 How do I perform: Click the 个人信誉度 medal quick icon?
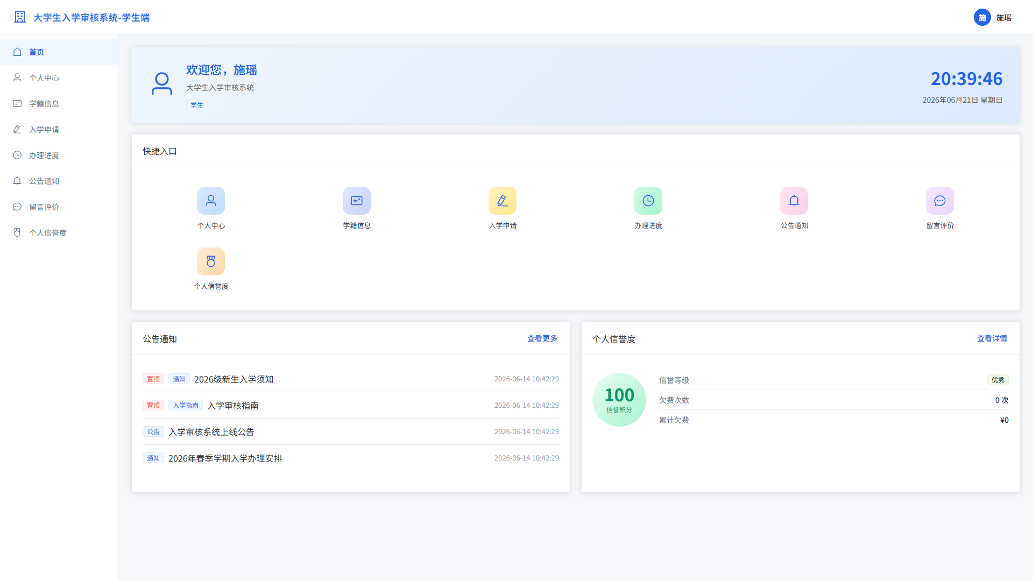pos(211,261)
